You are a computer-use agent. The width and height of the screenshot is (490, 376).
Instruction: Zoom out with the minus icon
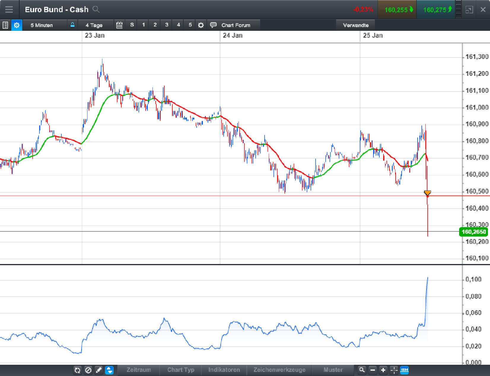click(373, 370)
